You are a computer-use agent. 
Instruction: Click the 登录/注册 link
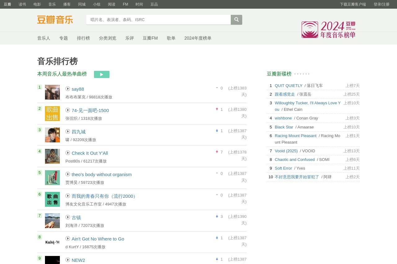(x=381, y=4)
